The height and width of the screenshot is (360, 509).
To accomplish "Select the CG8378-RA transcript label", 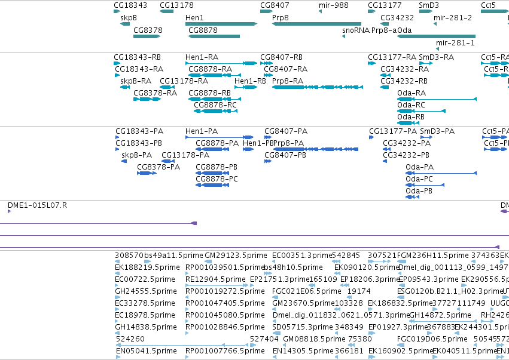I will pyautogui.click(x=155, y=93).
